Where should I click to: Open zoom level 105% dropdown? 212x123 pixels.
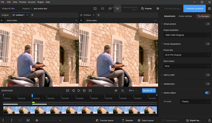point(133,91)
